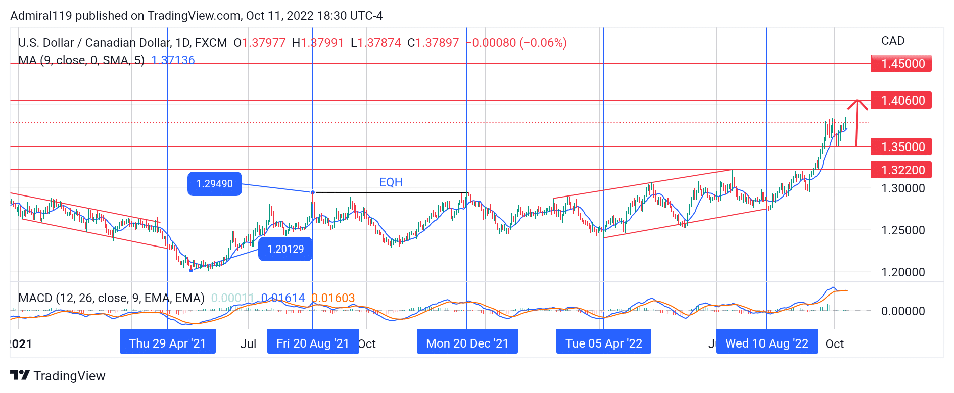Image resolution: width=954 pixels, height=393 pixels.
Task: Click the MA value 1.37136
Action: click(173, 60)
